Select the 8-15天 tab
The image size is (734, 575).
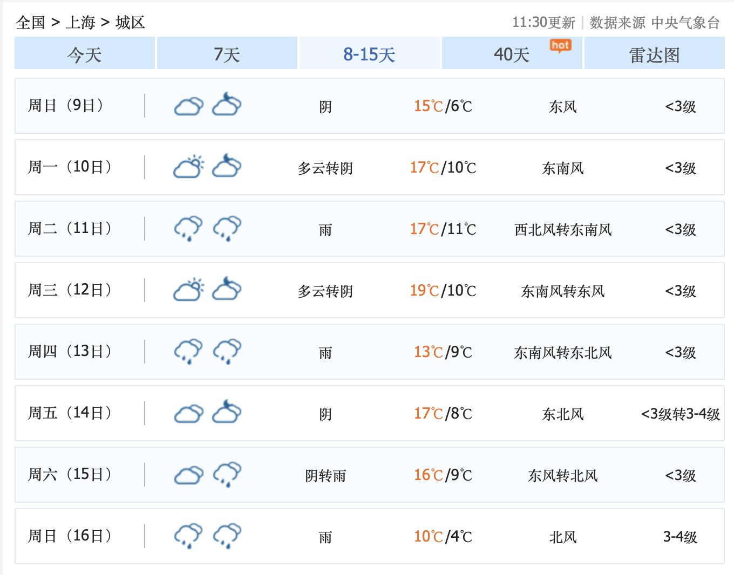[369, 54]
